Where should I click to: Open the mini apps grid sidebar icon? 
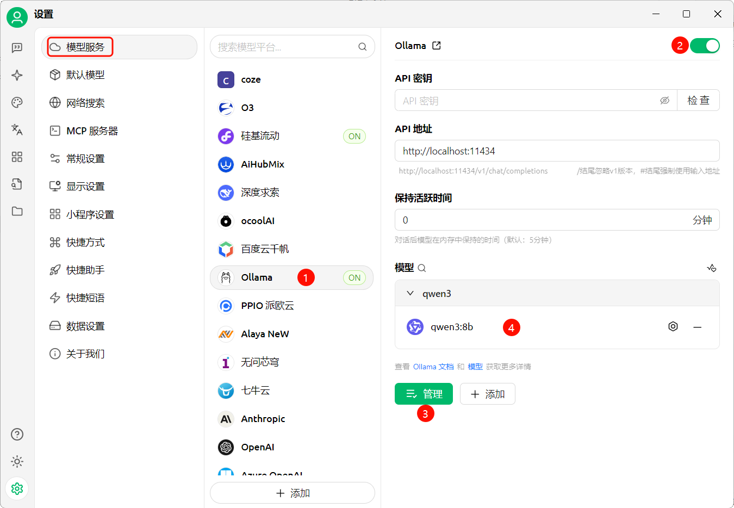click(x=17, y=157)
